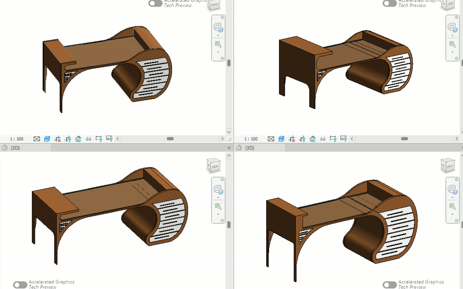463x289 pixels.
Task: Toggle Accelerated Graphics in top-left view
Action: tap(155, 3)
